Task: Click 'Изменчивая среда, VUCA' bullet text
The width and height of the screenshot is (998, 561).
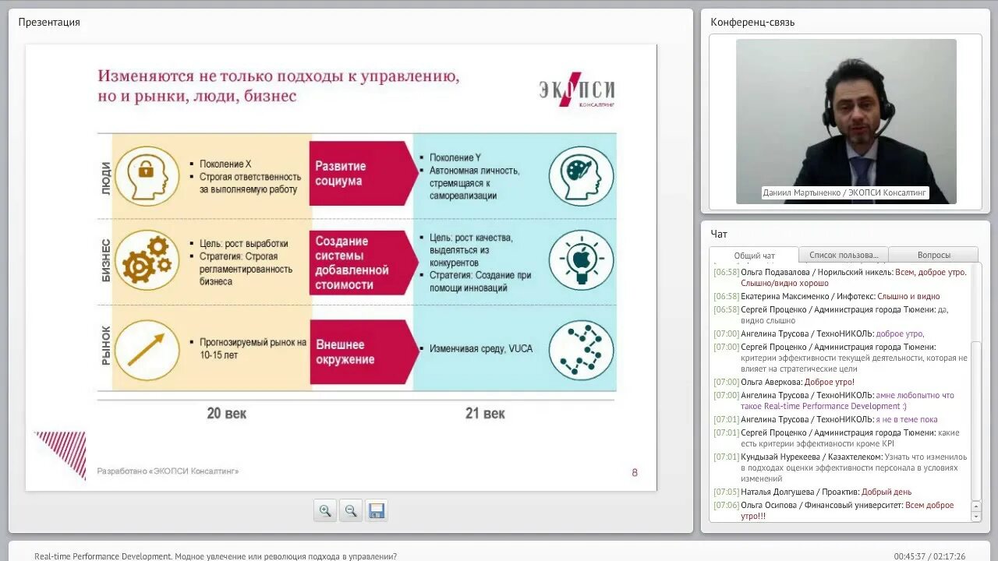Action: tap(481, 349)
